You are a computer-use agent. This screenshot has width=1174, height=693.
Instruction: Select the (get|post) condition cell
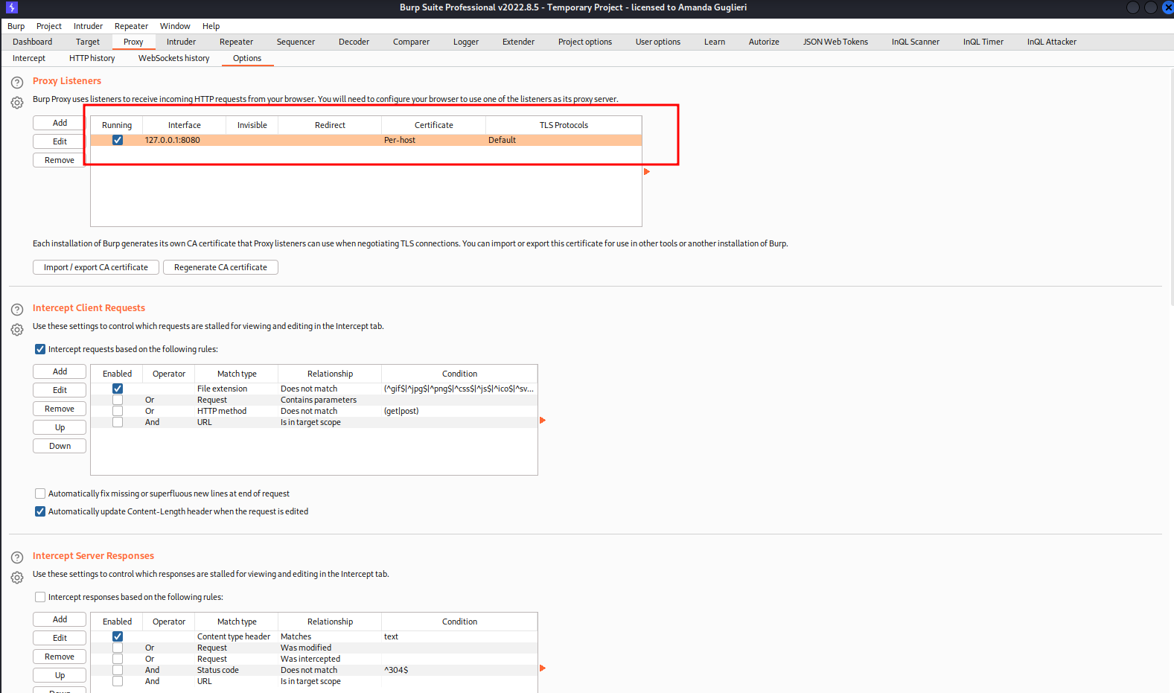pyautogui.click(x=459, y=411)
